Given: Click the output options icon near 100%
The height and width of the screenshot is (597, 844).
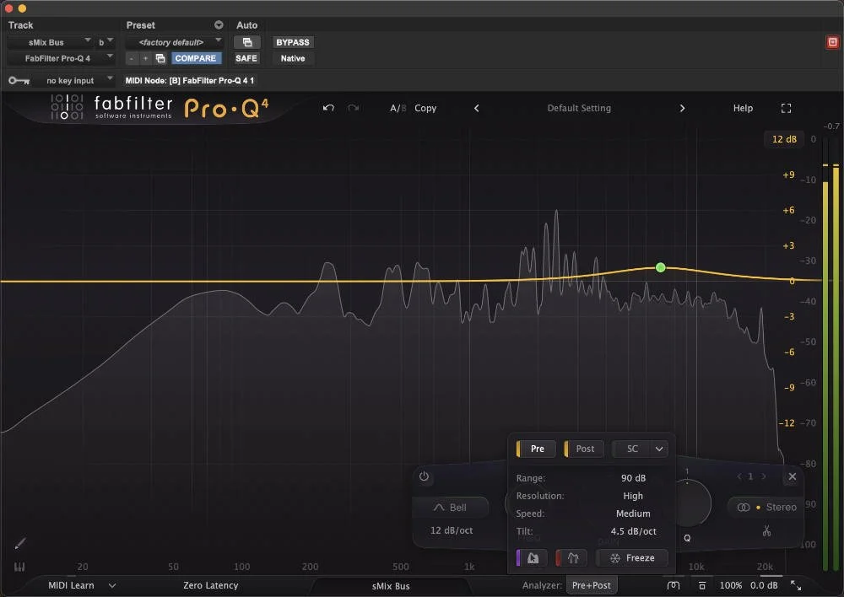Looking at the screenshot, I should 702,585.
